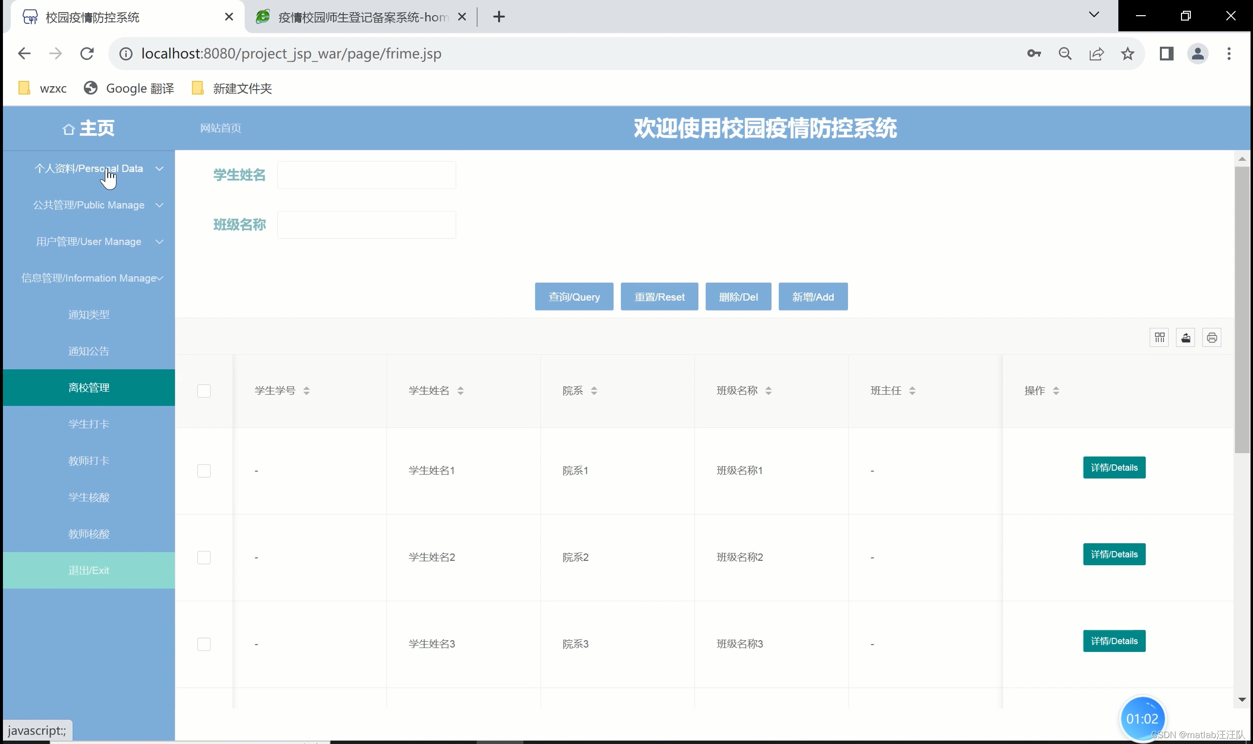Sort by 学生学号 column arrows
1253x744 pixels.
(306, 390)
